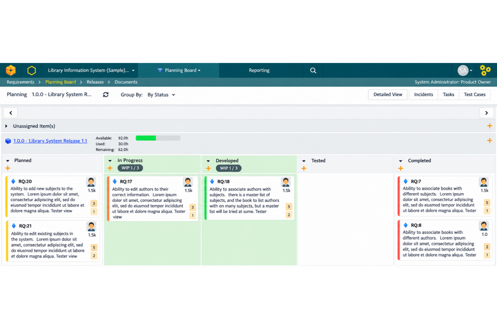
Task: Open the Group By status dropdown
Action: (162, 95)
